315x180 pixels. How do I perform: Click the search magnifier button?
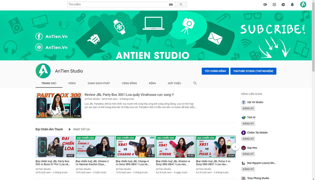(x=181, y=4)
